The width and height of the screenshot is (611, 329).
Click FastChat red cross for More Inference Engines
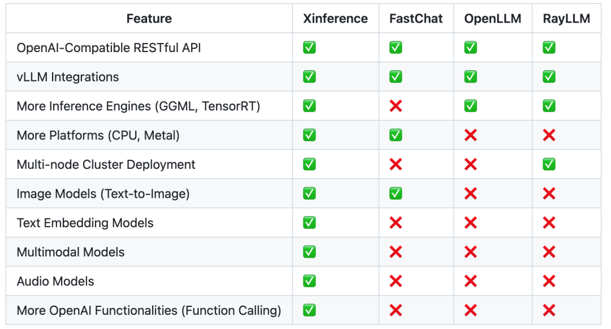tap(395, 106)
